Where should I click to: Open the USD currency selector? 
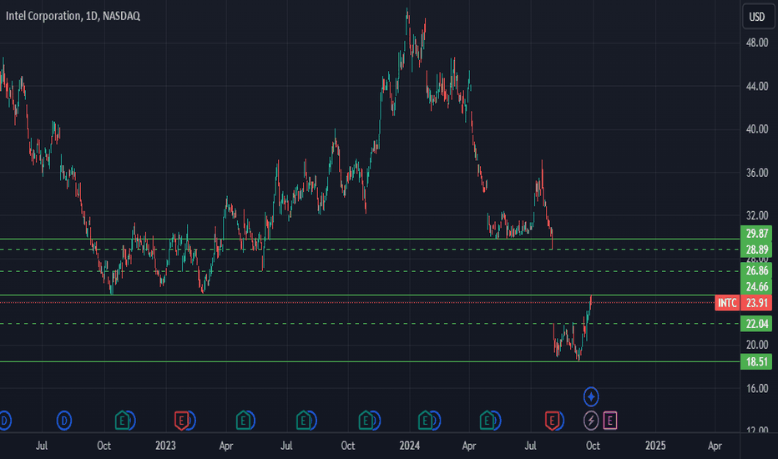[756, 17]
